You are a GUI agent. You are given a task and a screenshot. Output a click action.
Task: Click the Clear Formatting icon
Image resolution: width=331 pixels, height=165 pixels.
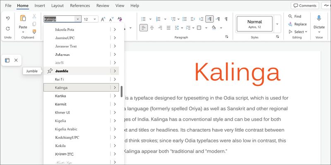pyautogui.click(x=120, y=19)
